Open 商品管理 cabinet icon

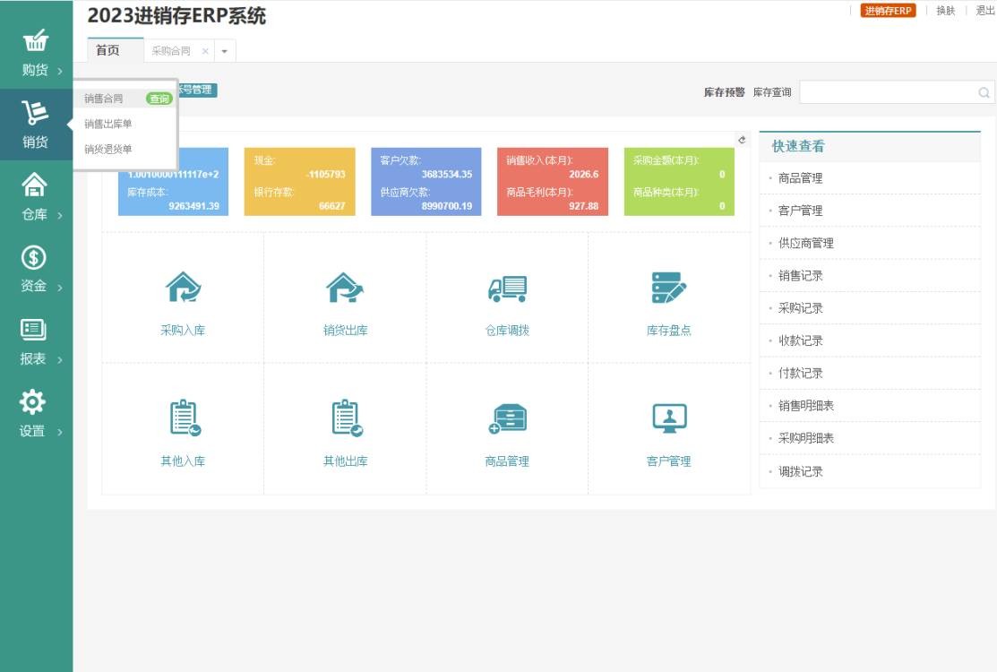pos(507,418)
